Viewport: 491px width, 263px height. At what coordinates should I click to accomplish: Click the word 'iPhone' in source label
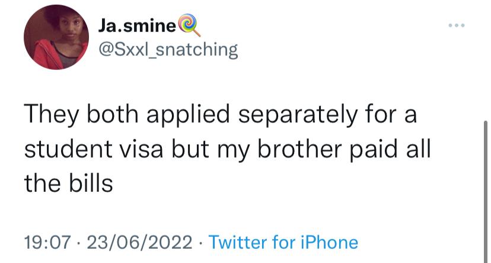[x=330, y=242]
